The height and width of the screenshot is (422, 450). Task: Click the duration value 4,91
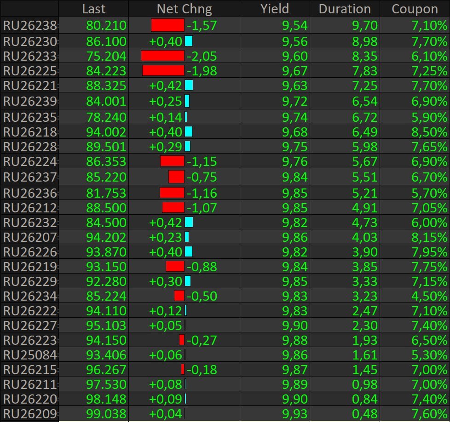(365, 208)
